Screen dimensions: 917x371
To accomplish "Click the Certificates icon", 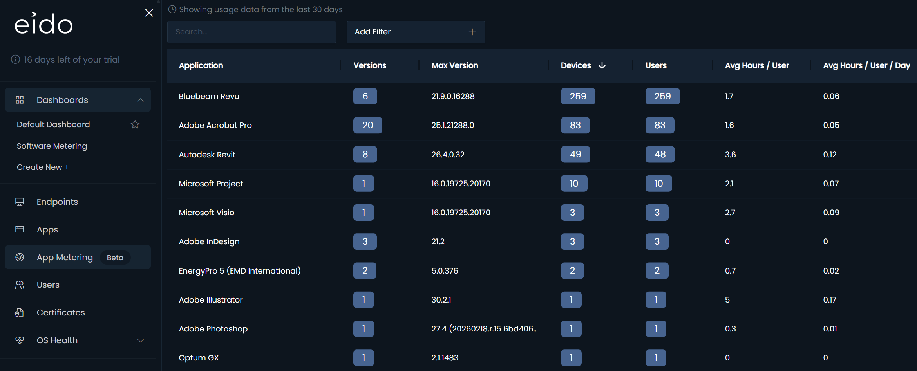I will coord(20,312).
